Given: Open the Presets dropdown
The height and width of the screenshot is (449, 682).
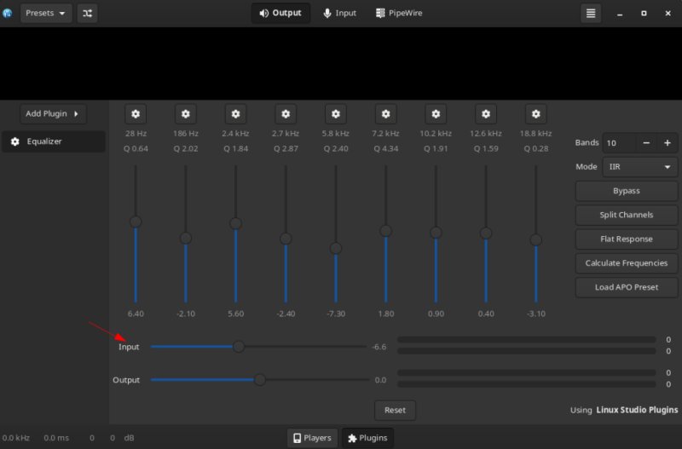Looking at the screenshot, I should coord(46,13).
